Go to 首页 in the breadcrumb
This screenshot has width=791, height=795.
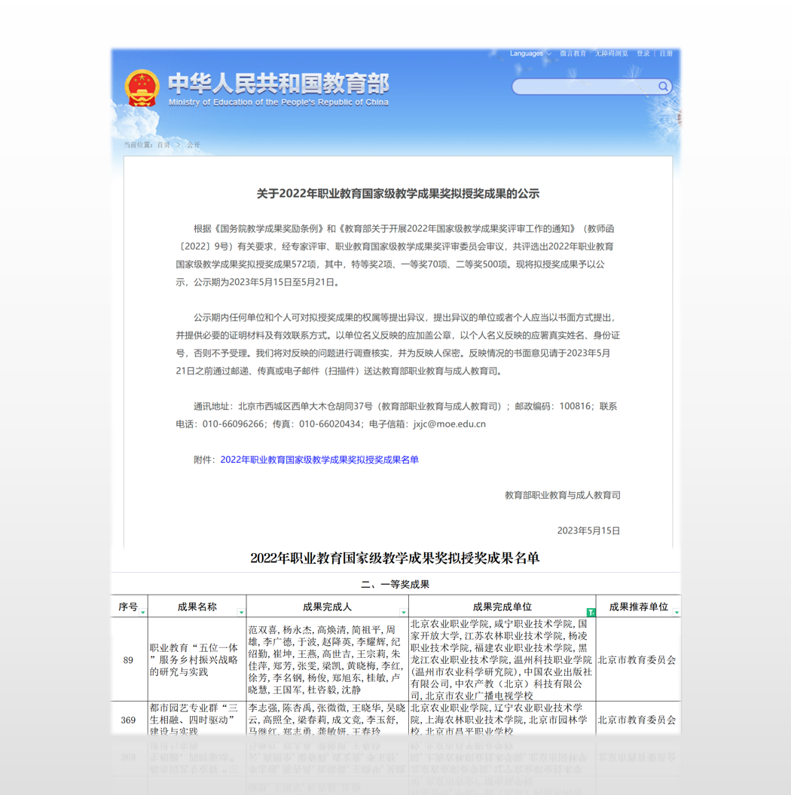(163, 145)
